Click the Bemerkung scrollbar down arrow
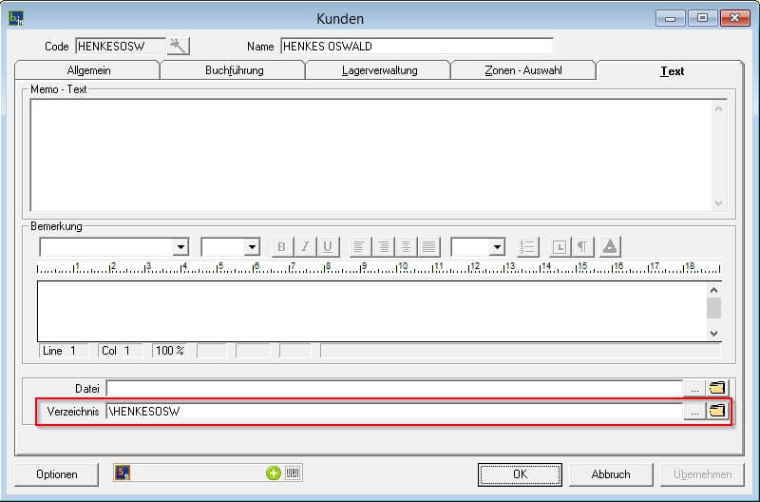760x502 pixels. click(x=714, y=333)
